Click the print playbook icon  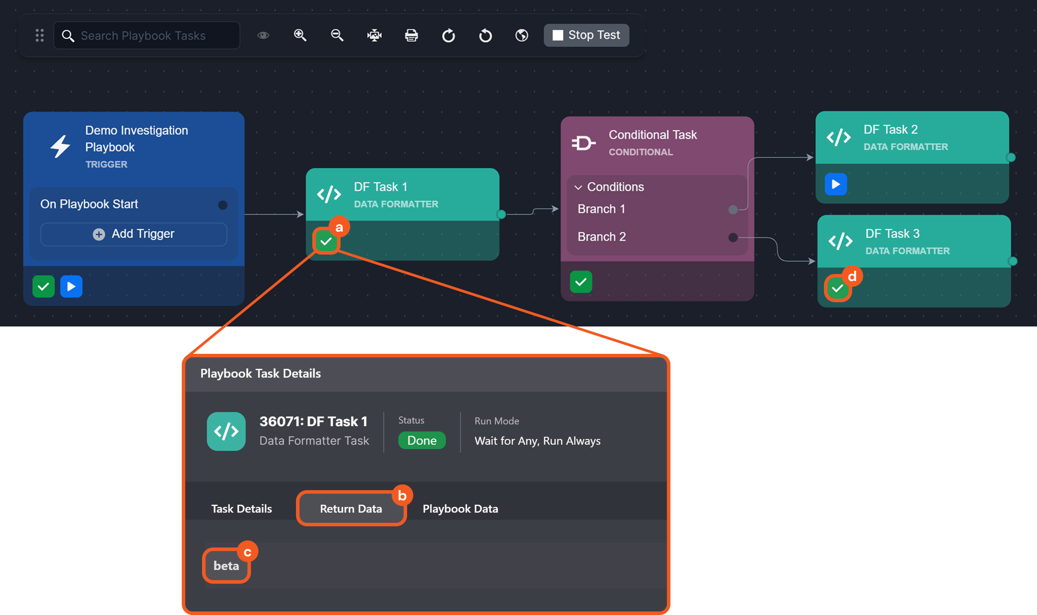411,35
